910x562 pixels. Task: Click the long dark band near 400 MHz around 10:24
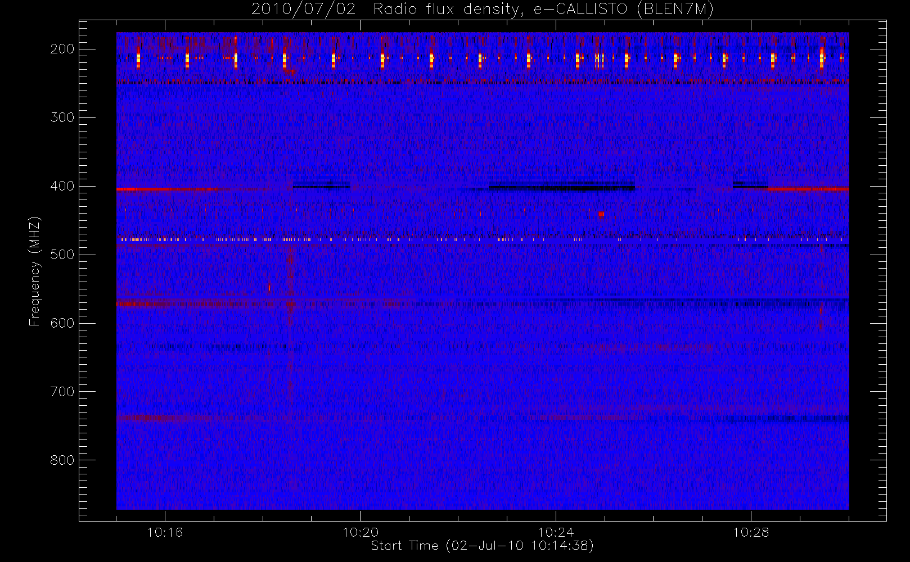(562, 186)
